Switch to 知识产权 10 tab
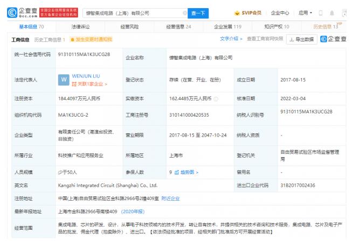Viewport: 359px width, 249px height. pos(277,27)
